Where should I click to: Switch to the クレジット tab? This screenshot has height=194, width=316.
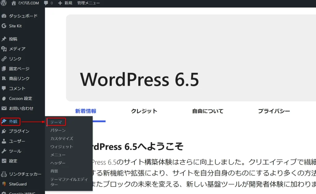coord(144,111)
